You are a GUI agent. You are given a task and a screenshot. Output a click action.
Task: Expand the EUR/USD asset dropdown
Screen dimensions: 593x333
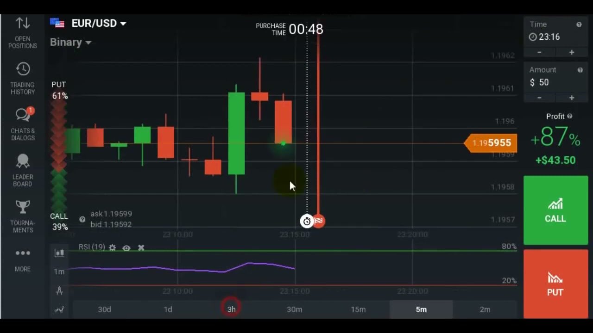pyautogui.click(x=123, y=24)
